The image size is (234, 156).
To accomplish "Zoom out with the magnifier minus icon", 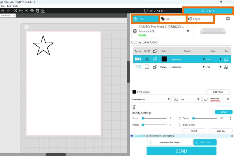I will [x=21, y=11].
